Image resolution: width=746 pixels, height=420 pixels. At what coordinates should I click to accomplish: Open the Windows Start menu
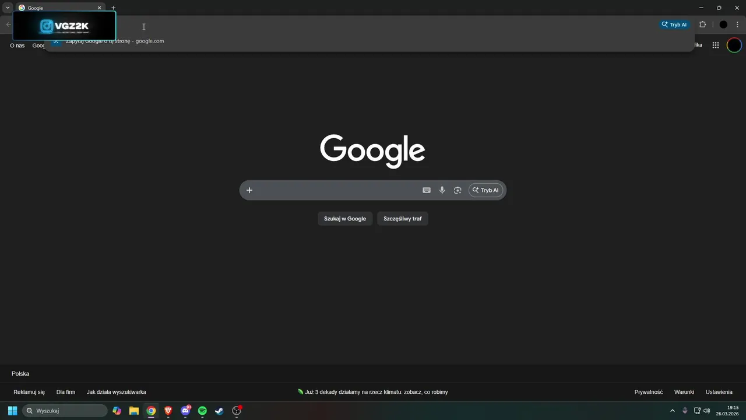12,411
